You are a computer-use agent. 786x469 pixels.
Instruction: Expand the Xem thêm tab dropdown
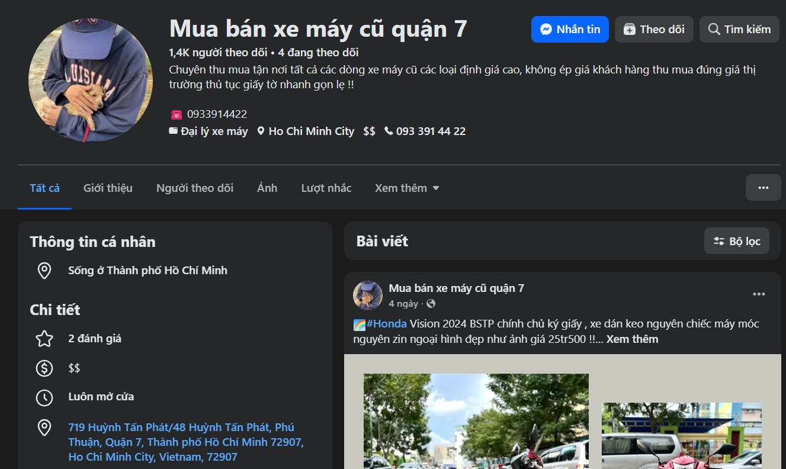click(407, 188)
